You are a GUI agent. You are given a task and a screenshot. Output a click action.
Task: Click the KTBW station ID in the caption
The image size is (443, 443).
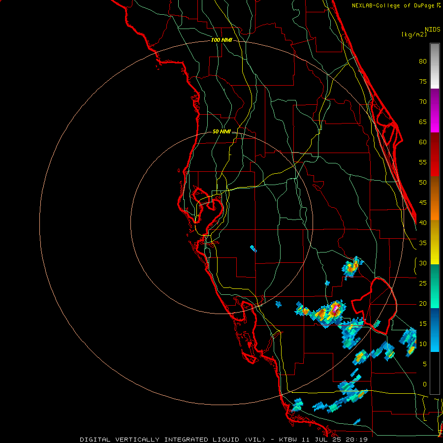(289, 440)
